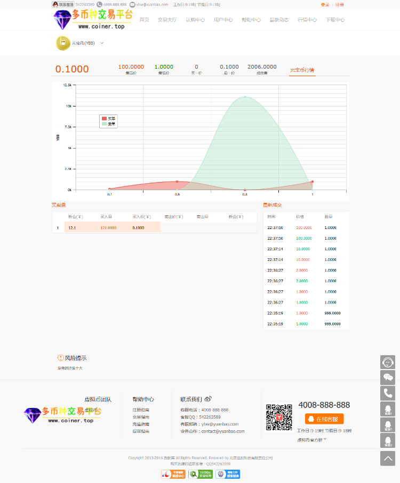Image resolution: width=400 pixels, height=483 pixels.
Task: Click the green curve peak data point
Action: 245,96
